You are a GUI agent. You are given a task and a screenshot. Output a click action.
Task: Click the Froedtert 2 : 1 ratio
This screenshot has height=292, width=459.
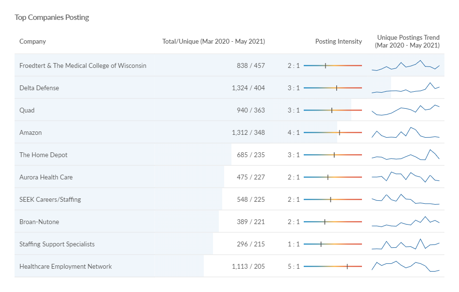click(x=294, y=65)
